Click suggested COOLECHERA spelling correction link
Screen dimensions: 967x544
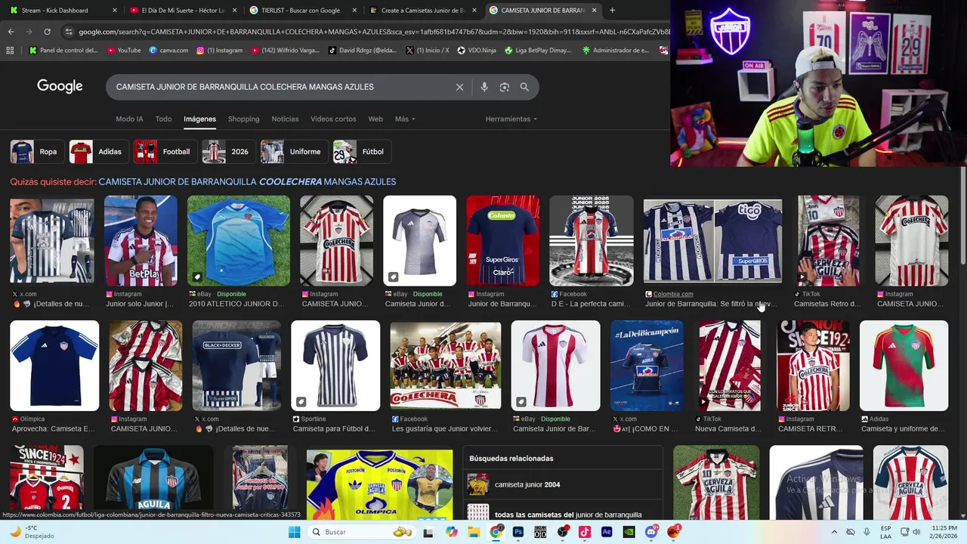pos(247,182)
